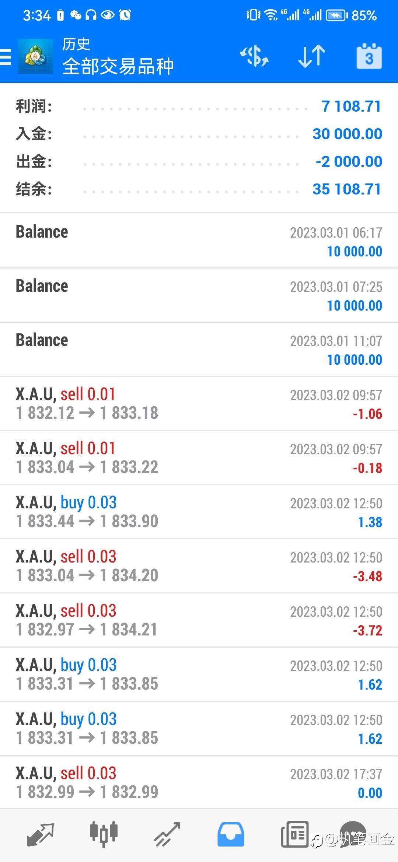Open the News tab icon
398x862 pixels.
pos(294,834)
